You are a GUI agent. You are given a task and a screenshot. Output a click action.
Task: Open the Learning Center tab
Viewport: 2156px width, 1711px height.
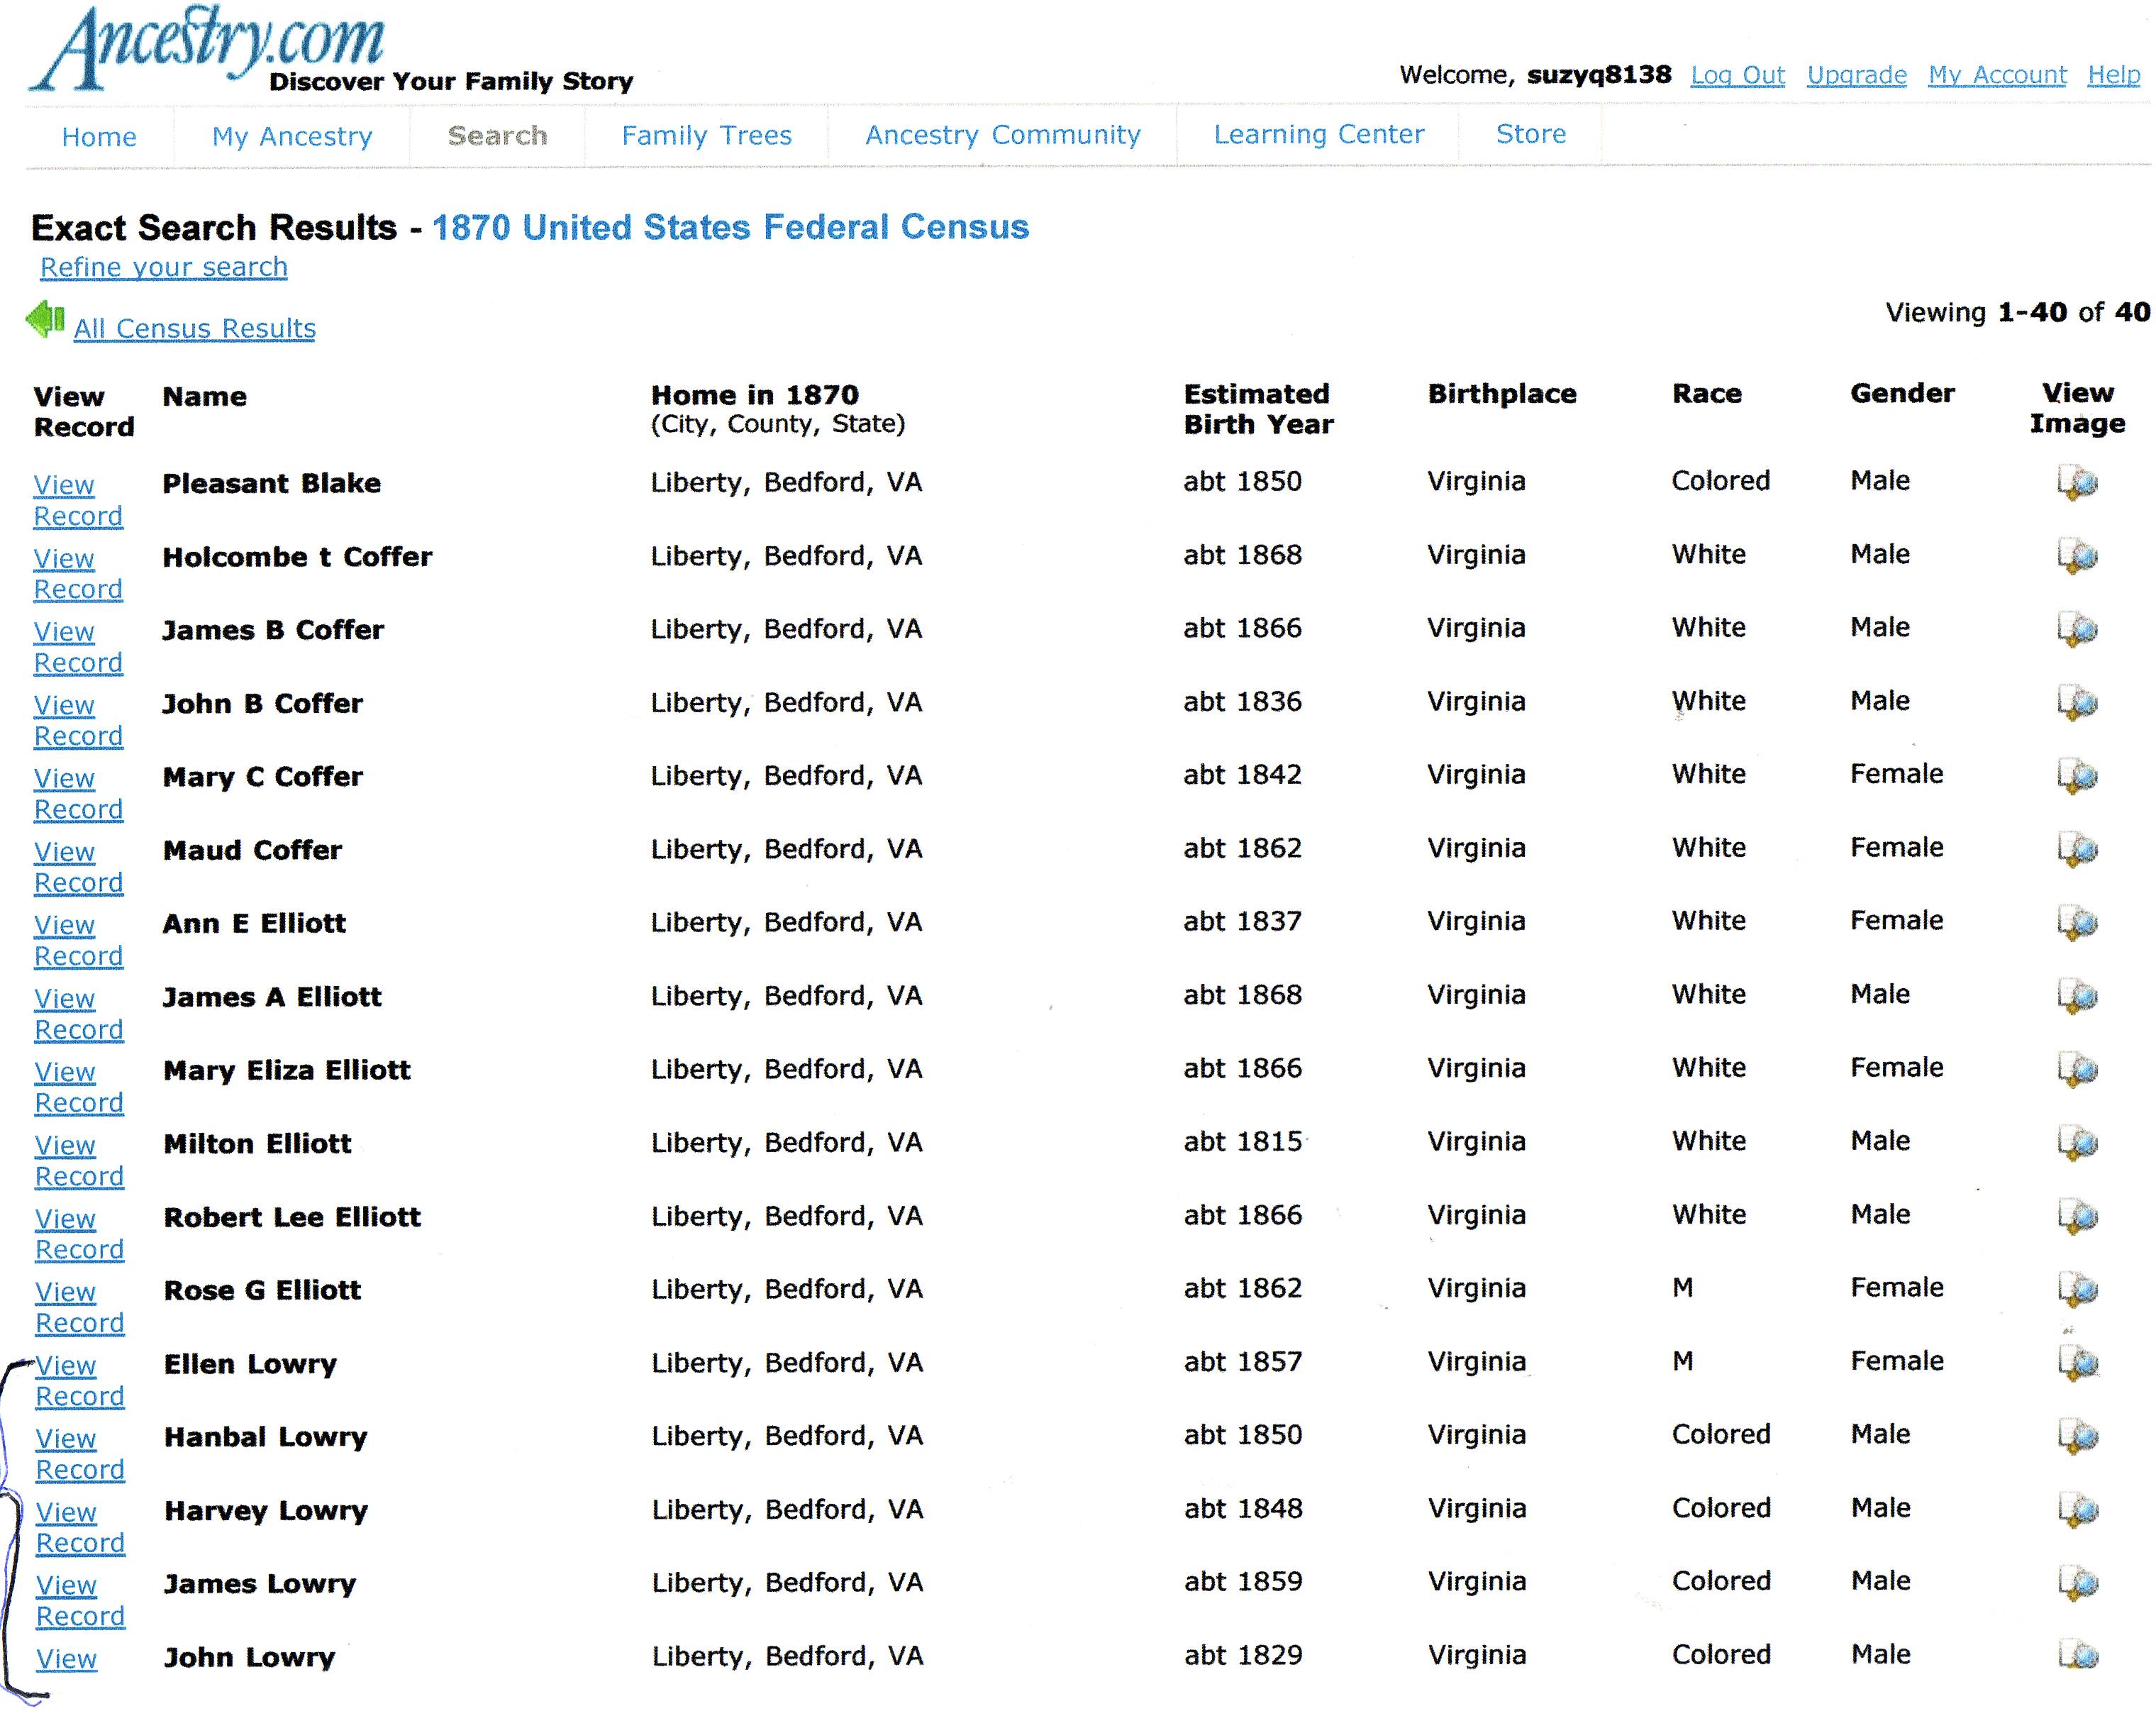[1319, 134]
